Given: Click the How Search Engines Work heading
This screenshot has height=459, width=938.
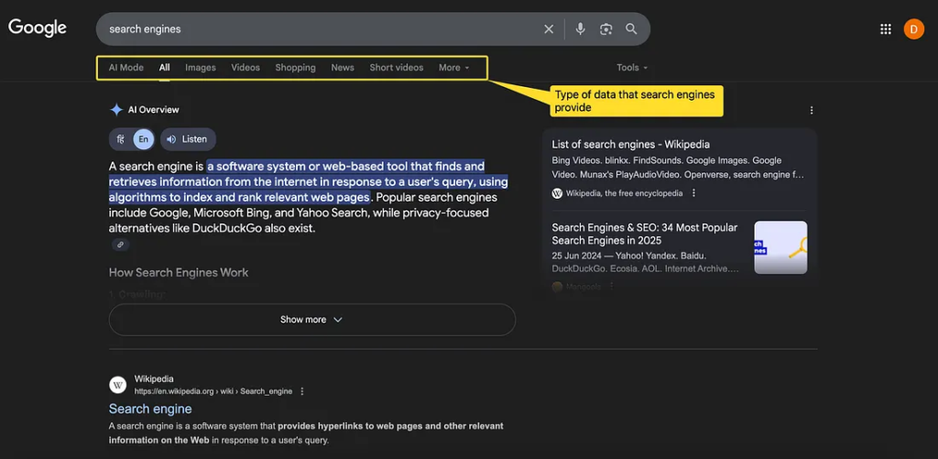Looking at the screenshot, I should point(179,273).
